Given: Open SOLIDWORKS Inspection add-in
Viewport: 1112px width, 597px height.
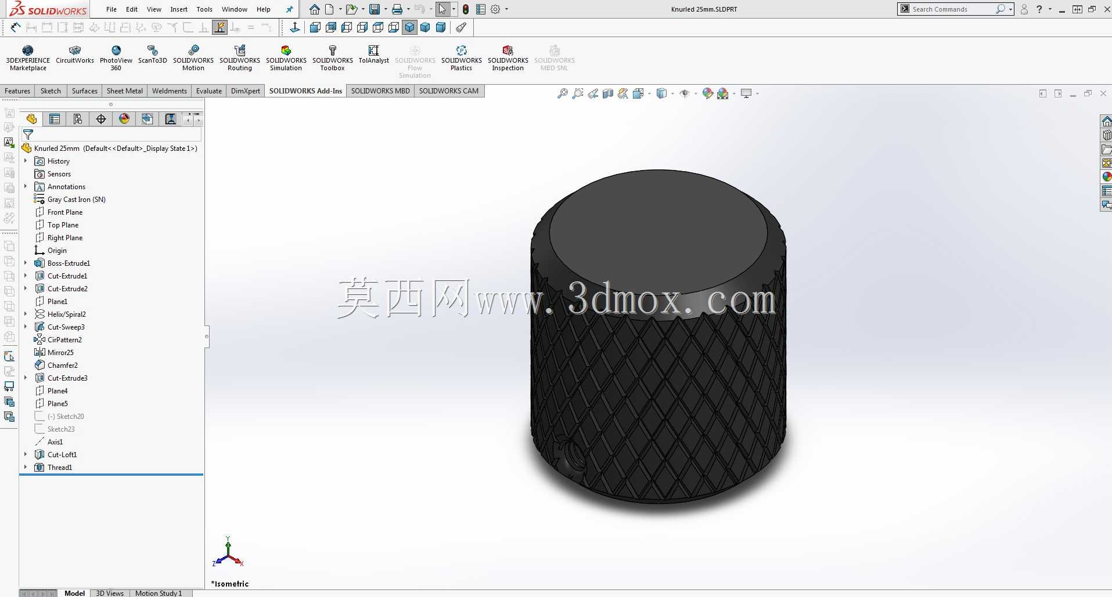Looking at the screenshot, I should (508, 58).
